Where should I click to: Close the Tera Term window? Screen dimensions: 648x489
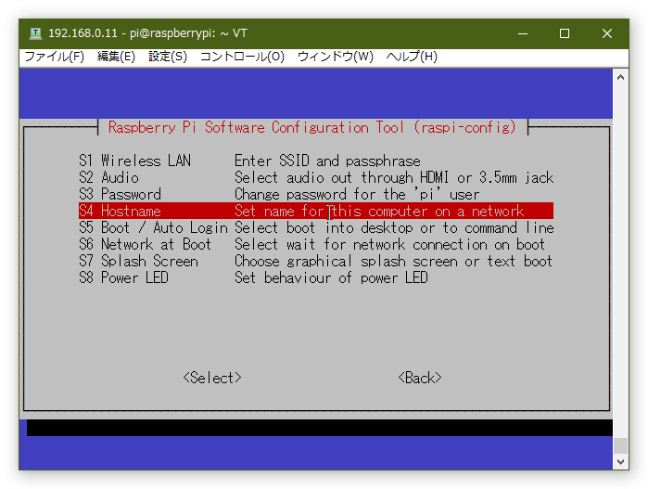pyautogui.click(x=606, y=33)
